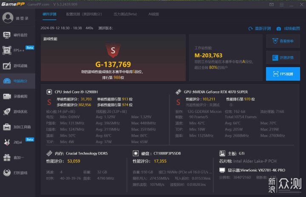Click the memory performance score 53,059
This screenshot has height=197, width=306.
tap(74, 161)
